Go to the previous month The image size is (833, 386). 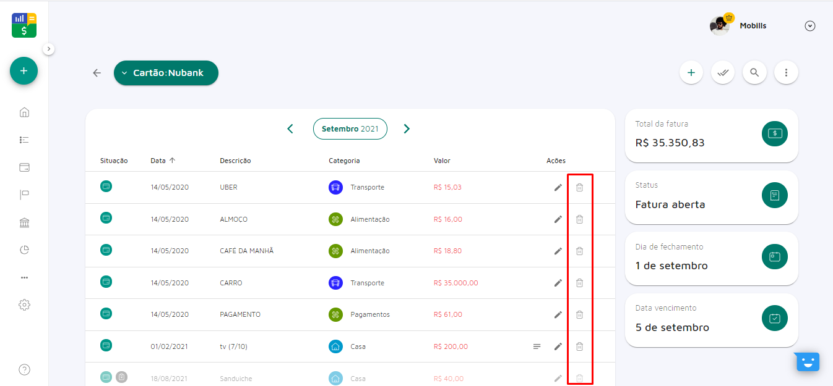click(290, 128)
